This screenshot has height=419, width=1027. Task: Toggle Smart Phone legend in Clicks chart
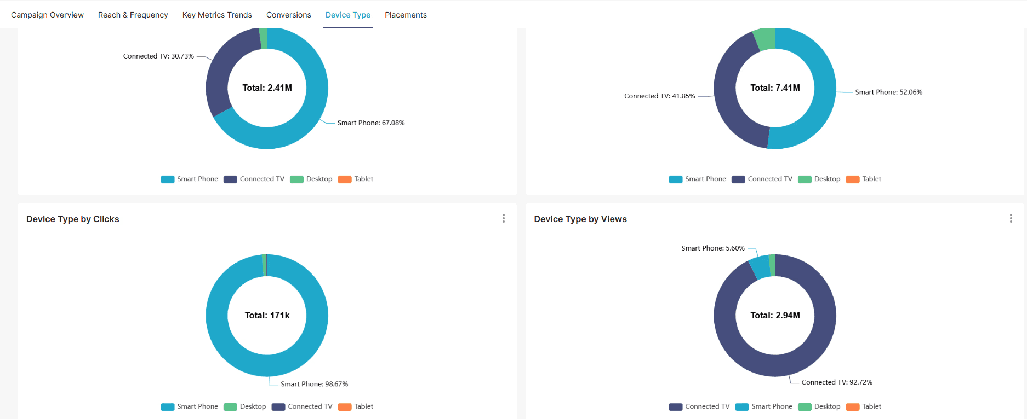[190, 406]
